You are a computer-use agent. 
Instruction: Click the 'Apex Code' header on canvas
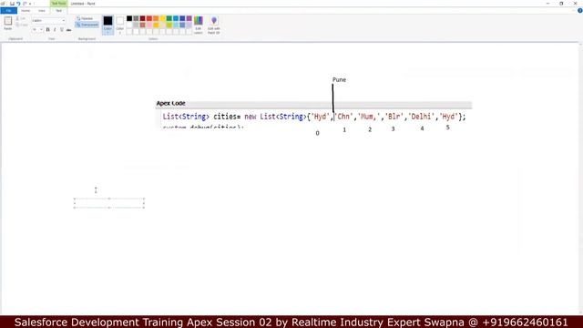tap(170, 103)
